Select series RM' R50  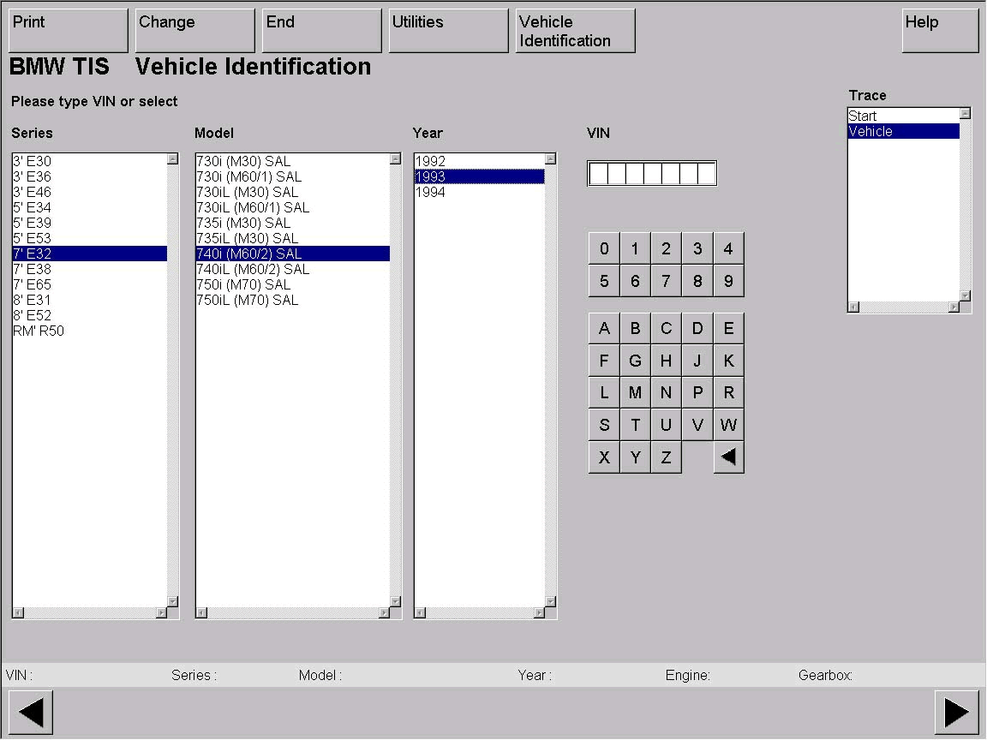pyautogui.click(x=89, y=331)
